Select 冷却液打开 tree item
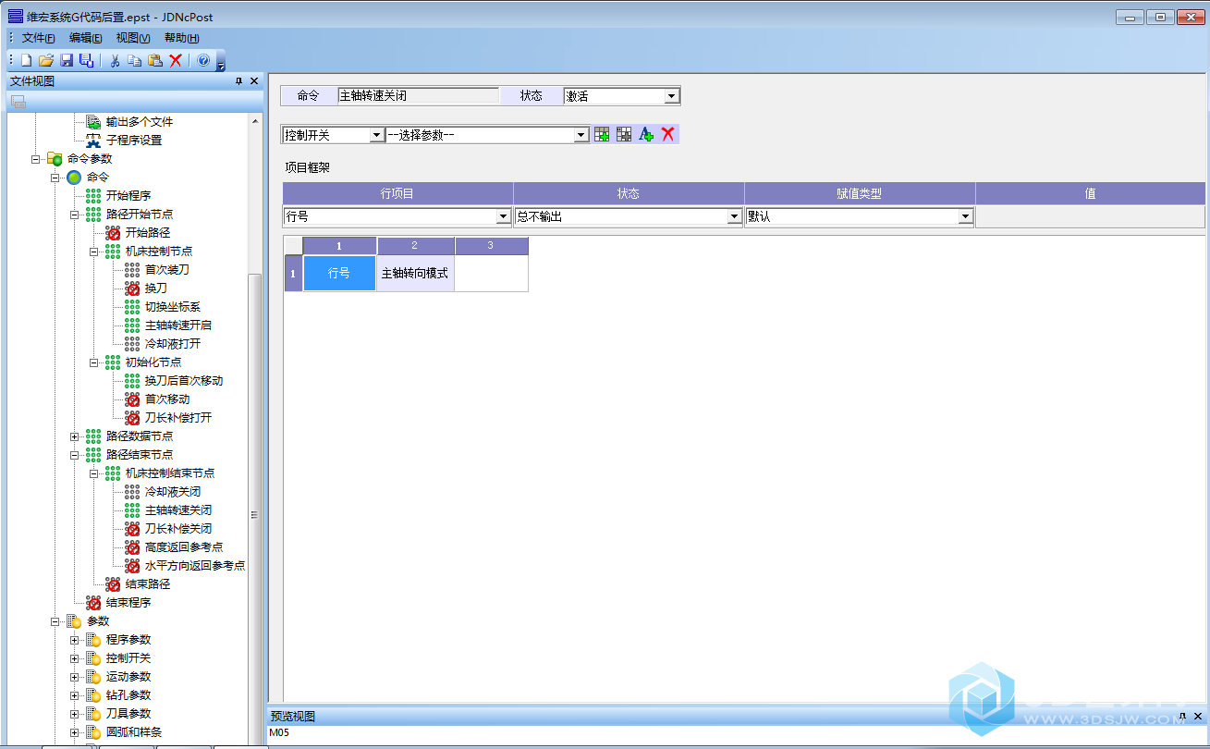The image size is (1210, 749). click(x=173, y=344)
